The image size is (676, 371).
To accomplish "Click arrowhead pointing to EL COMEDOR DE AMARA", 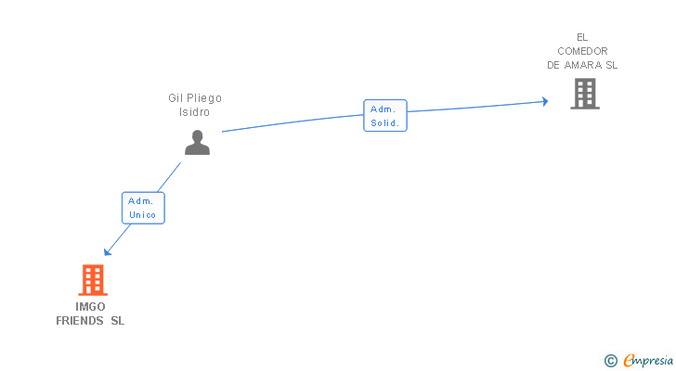I will coord(545,102).
